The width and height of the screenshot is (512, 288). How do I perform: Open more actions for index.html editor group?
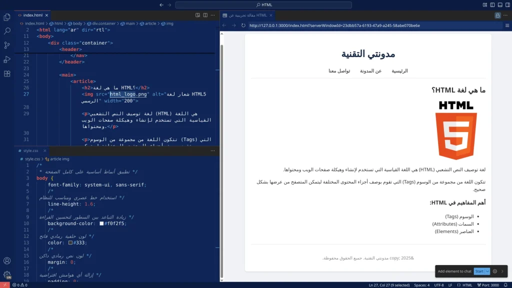click(213, 15)
